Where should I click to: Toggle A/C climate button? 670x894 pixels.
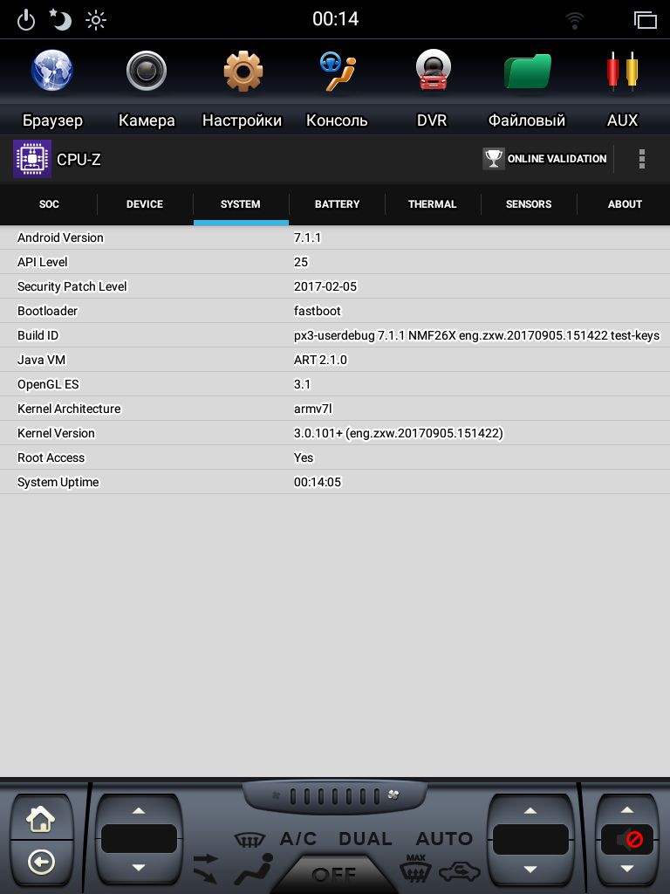click(x=298, y=839)
